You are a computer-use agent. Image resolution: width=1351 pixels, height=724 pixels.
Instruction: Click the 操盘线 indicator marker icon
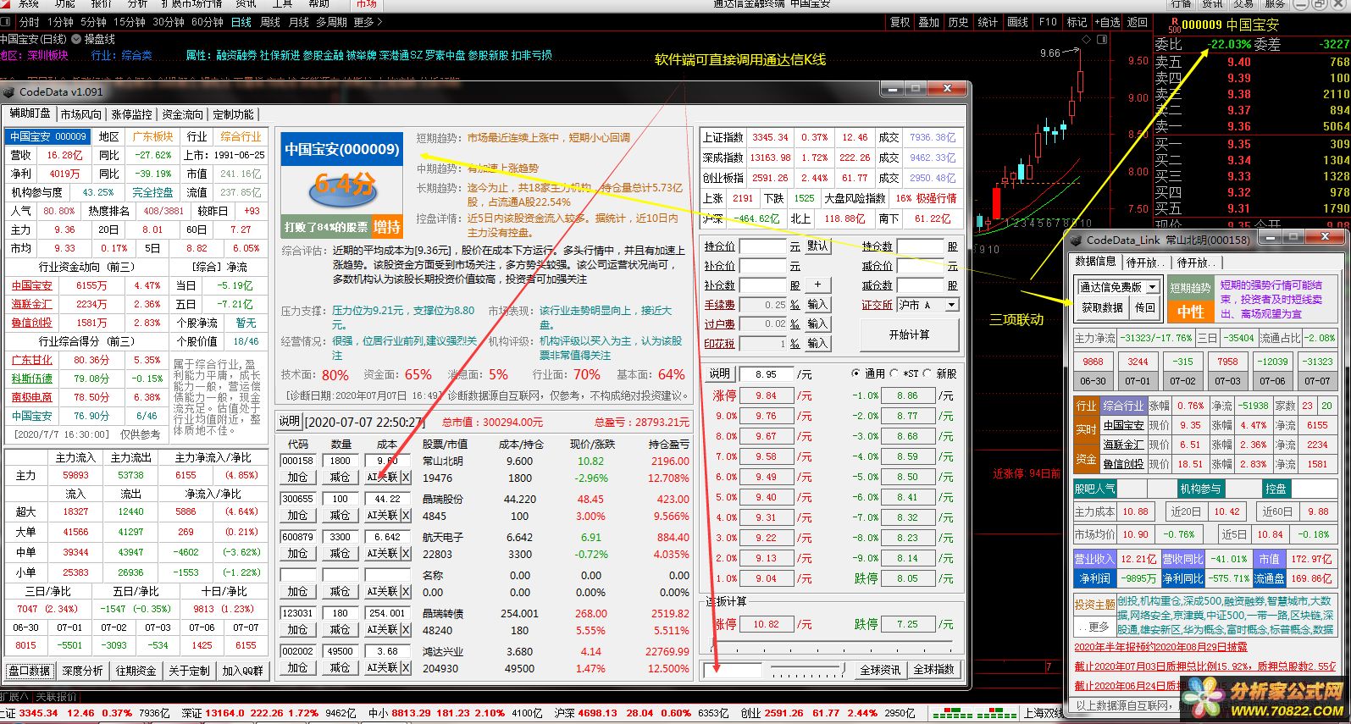[78, 39]
